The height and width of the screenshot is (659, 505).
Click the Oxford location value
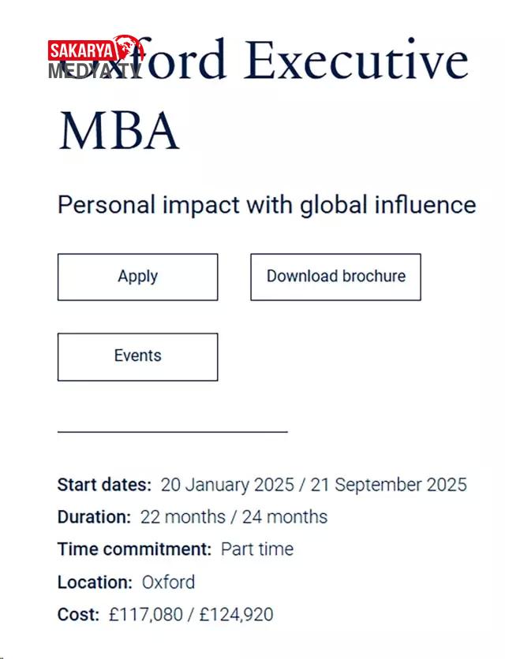point(168,583)
